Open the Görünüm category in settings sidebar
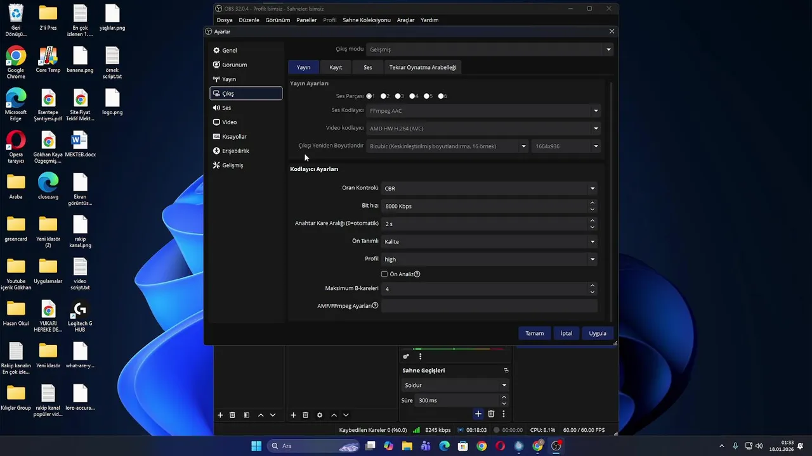The width and height of the screenshot is (812, 456). pyautogui.click(x=246, y=65)
